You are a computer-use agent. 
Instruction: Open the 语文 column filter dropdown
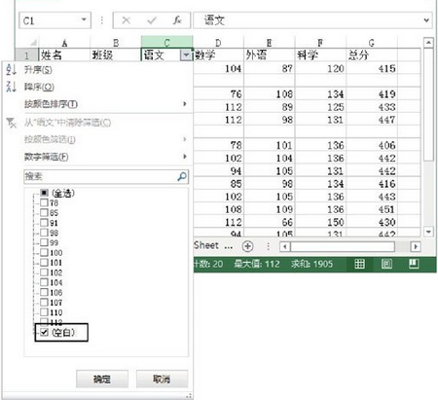click(186, 55)
